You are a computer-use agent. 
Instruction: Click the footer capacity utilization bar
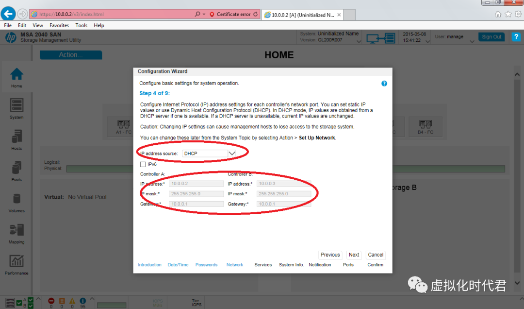point(112,305)
